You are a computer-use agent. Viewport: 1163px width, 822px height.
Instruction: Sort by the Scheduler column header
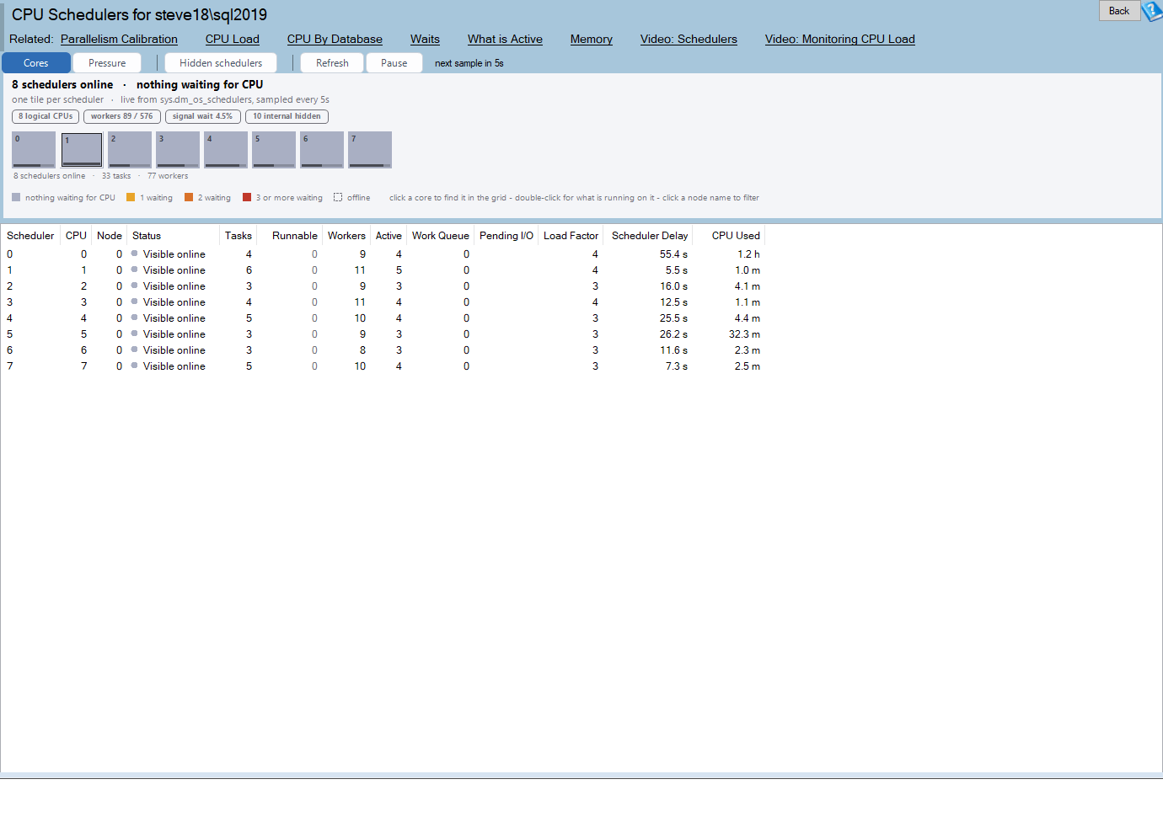(30, 236)
